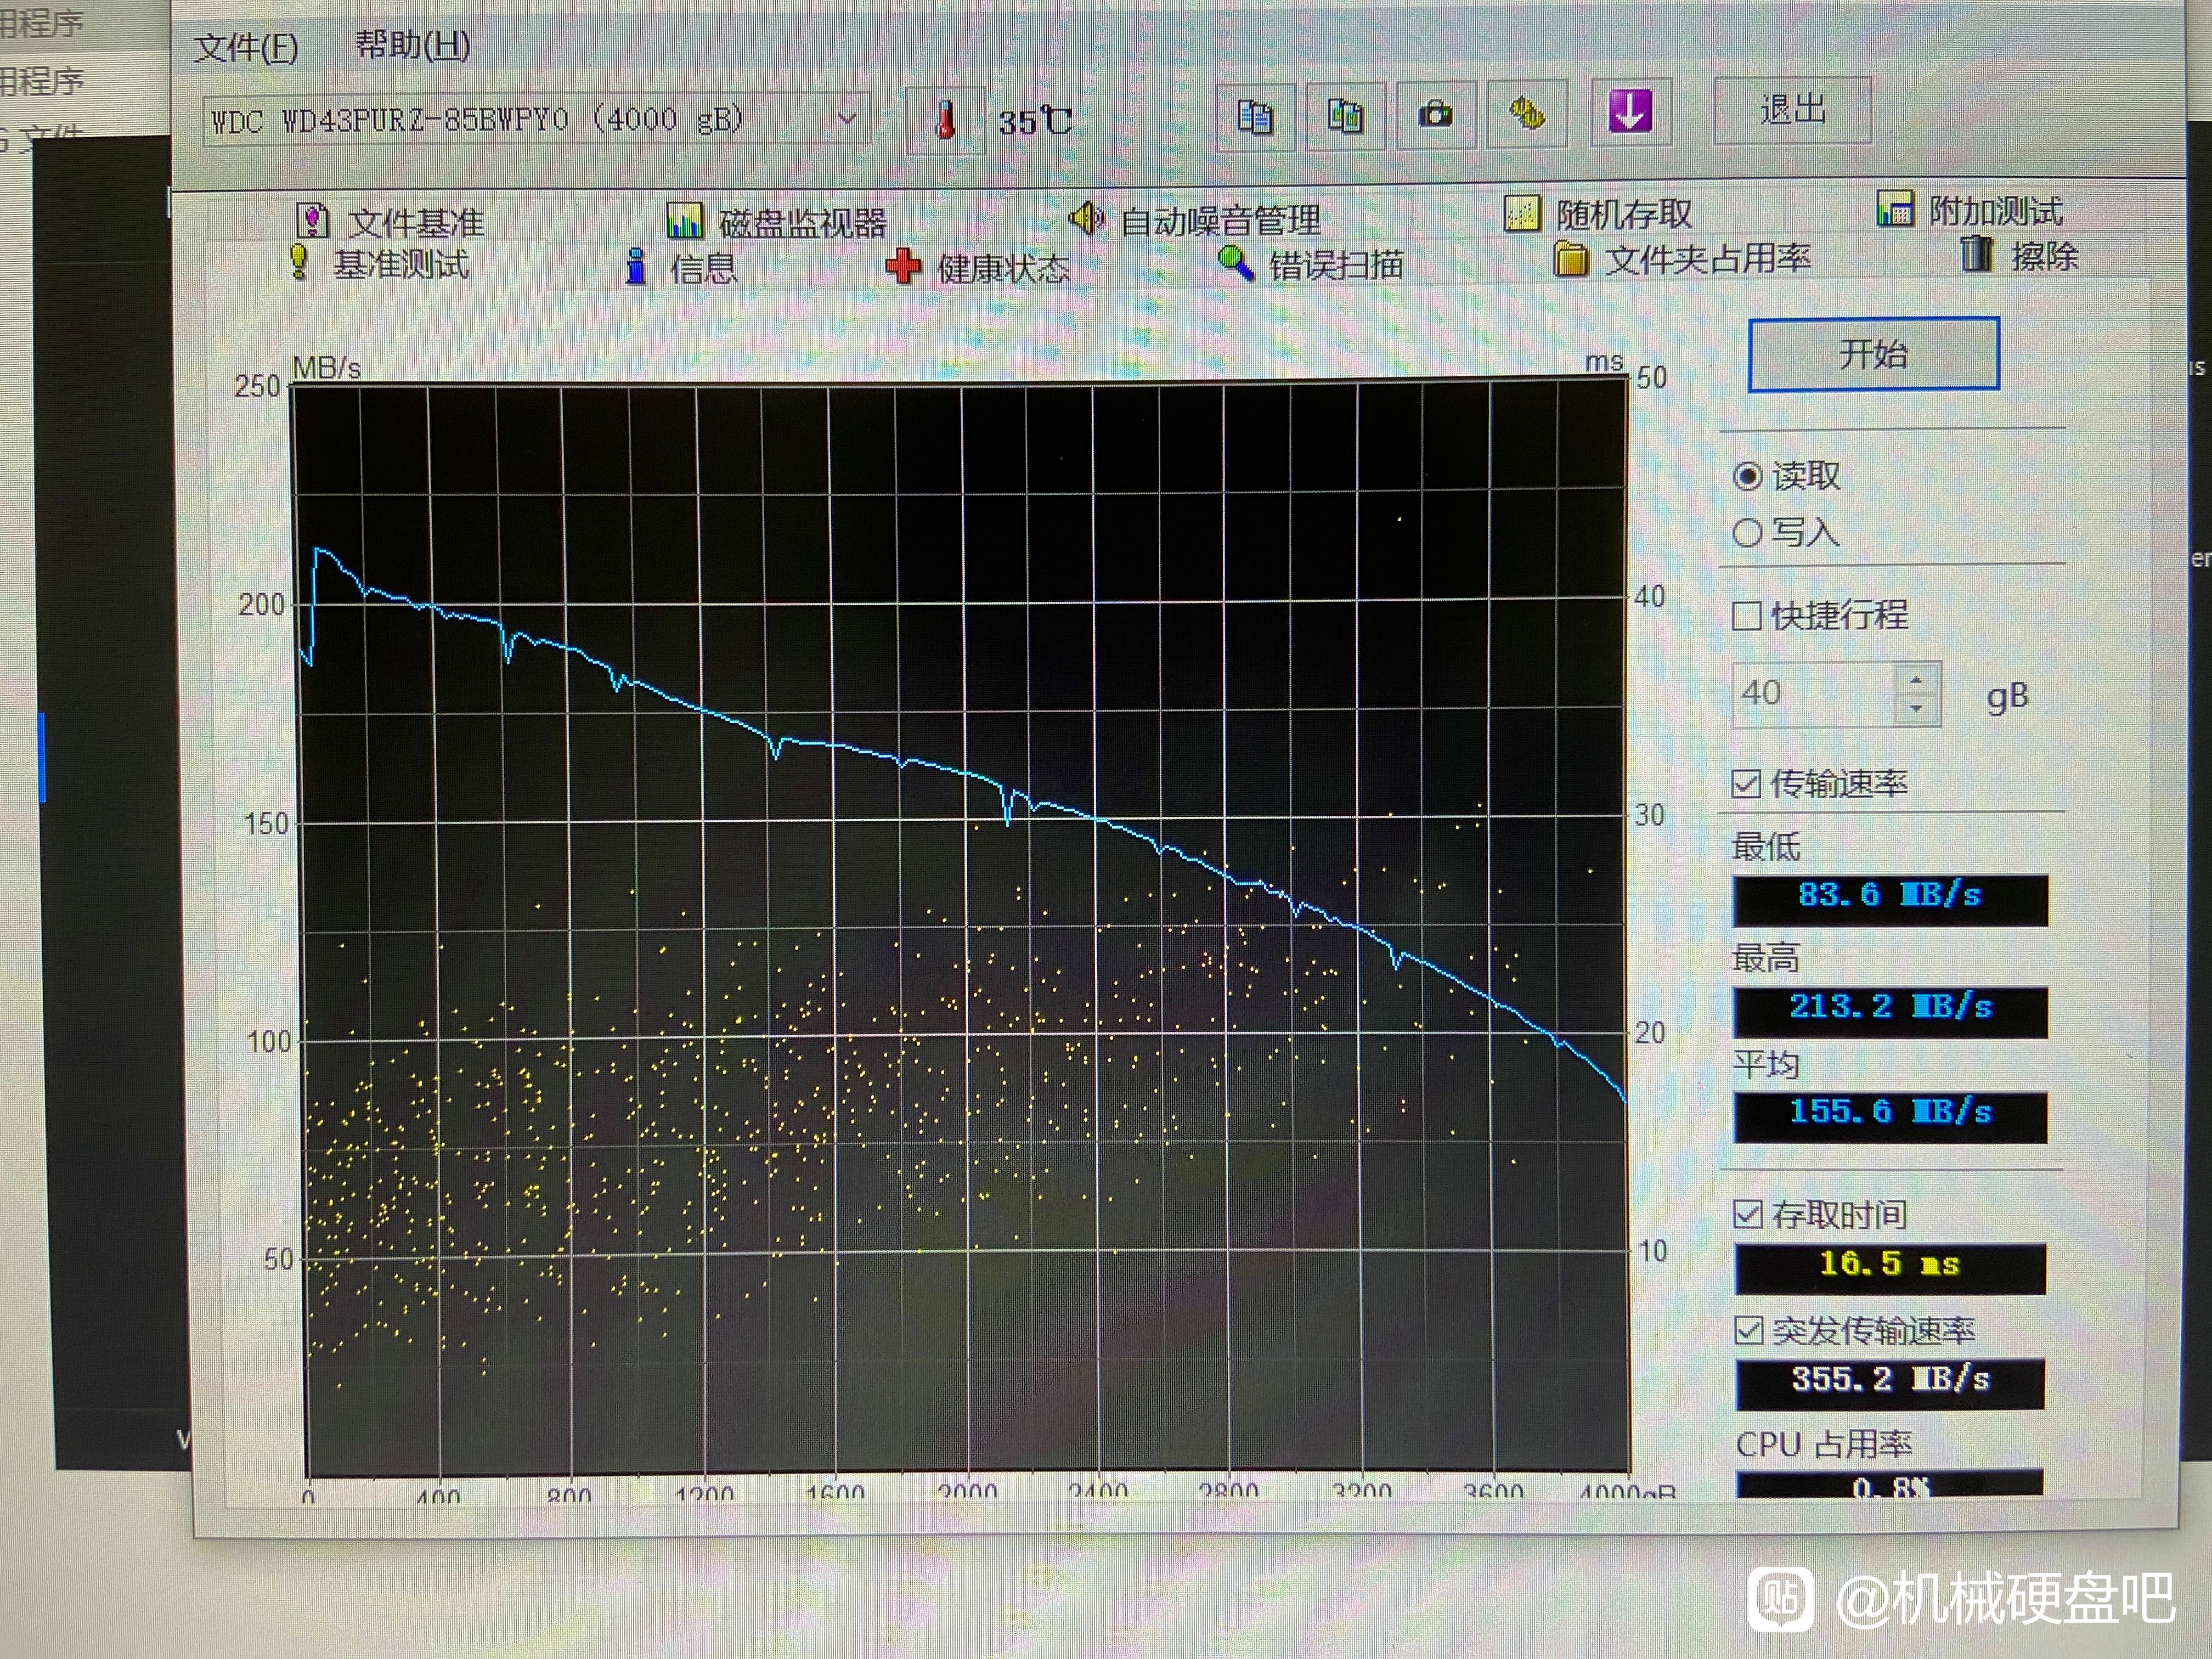The image size is (2212, 1659).
Task: Switch to the 健康状态 tab
Action: (978, 267)
